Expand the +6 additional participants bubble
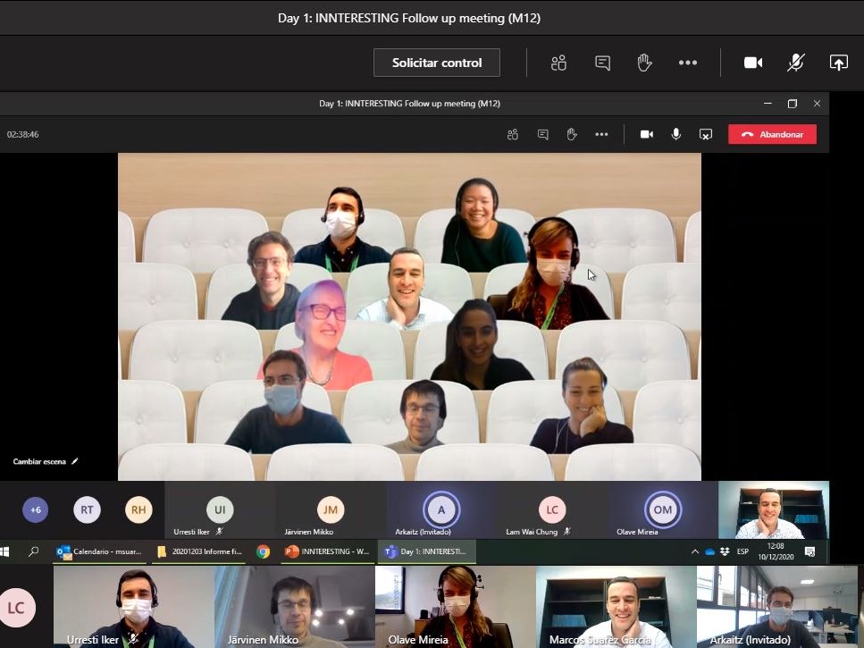Image resolution: width=864 pixels, height=648 pixels. pos(35,510)
